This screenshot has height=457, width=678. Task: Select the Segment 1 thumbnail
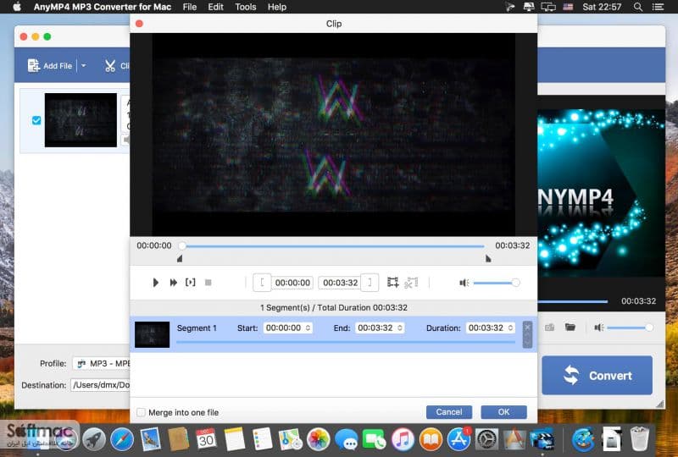point(153,334)
